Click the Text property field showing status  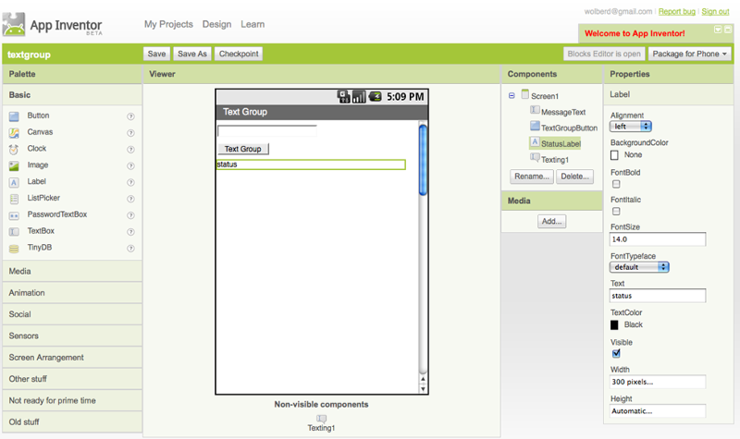pos(658,296)
